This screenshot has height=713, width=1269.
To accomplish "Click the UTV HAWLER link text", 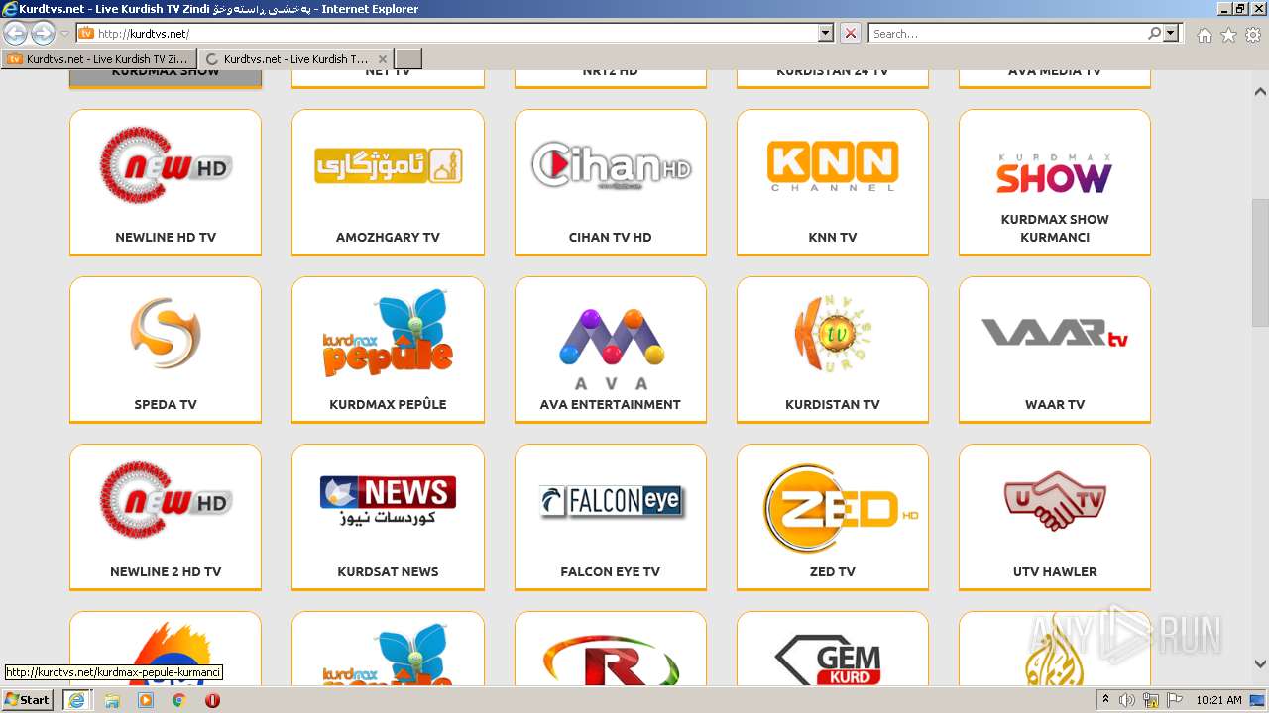I will [x=1055, y=571].
